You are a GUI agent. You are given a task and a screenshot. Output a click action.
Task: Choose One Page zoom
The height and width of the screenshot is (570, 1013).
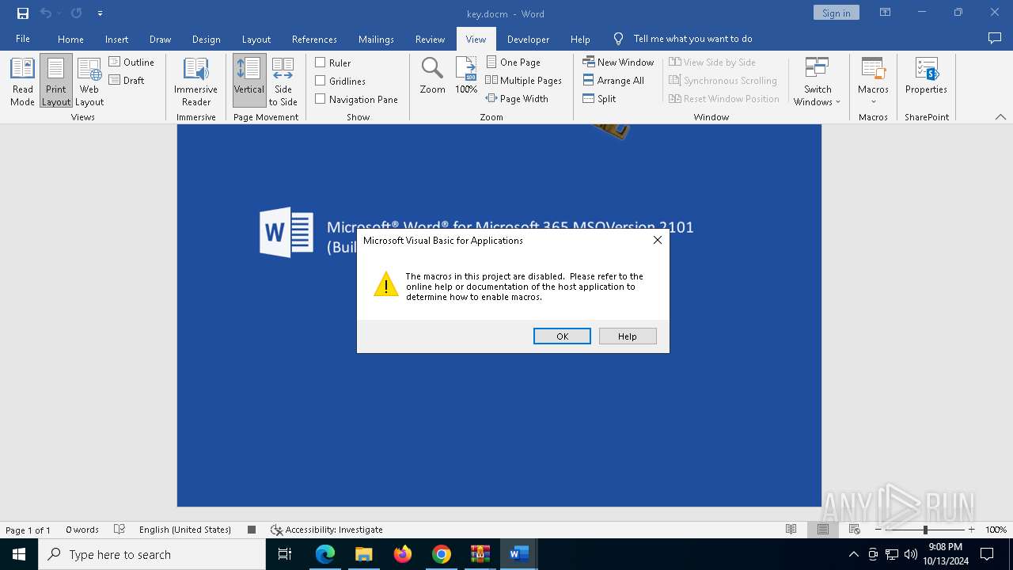pyautogui.click(x=513, y=62)
